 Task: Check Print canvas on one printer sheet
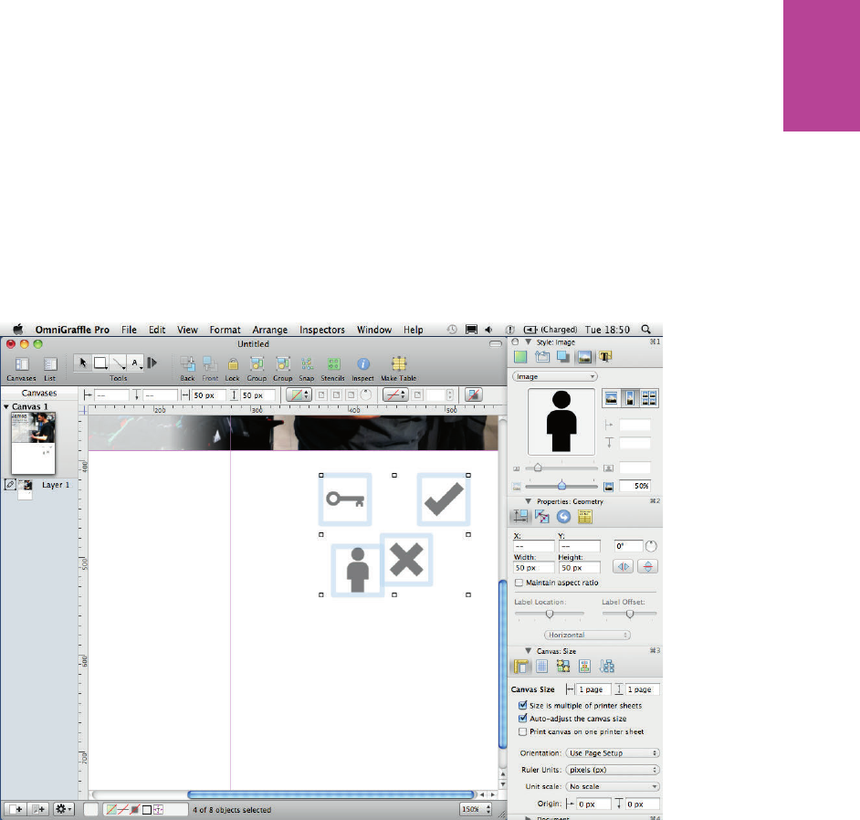tap(523, 731)
